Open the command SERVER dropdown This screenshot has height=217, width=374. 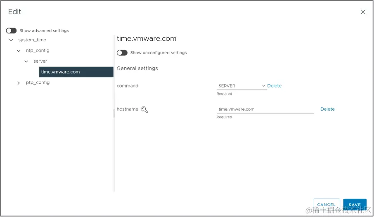pyautogui.click(x=241, y=86)
